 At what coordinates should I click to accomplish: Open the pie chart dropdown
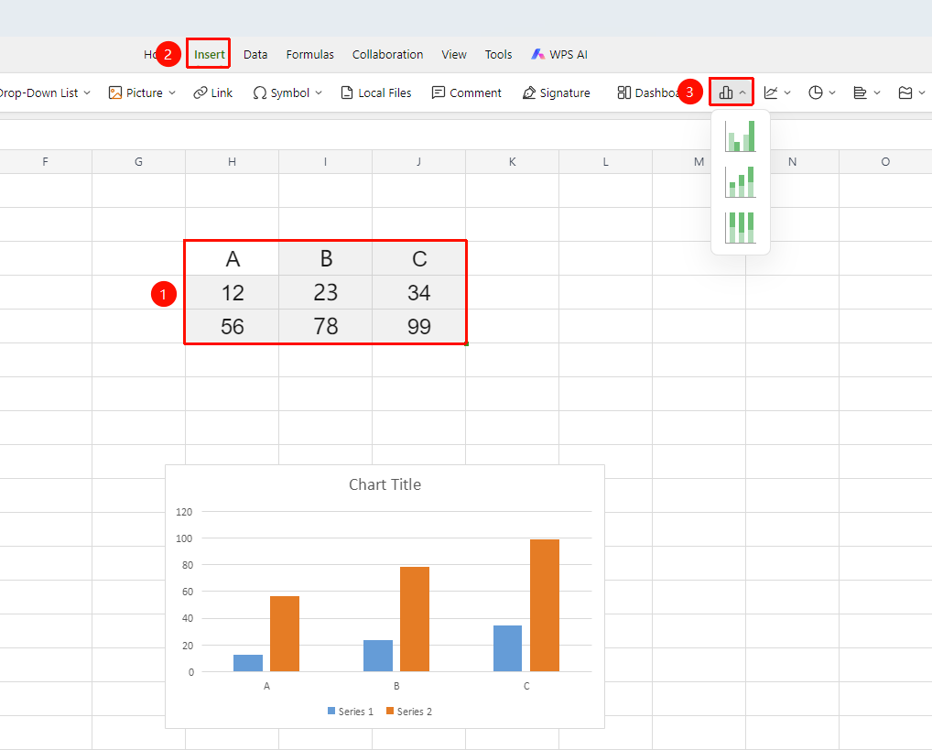click(x=822, y=92)
